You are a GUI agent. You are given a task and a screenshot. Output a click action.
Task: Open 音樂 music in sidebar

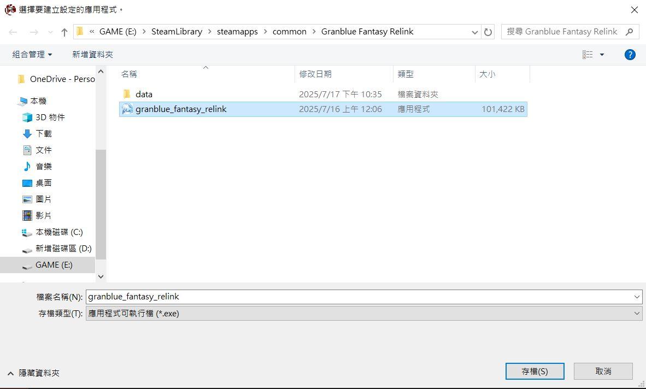(37, 167)
